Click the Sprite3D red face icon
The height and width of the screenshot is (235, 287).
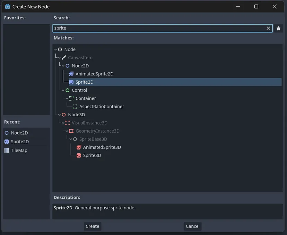[79, 155]
